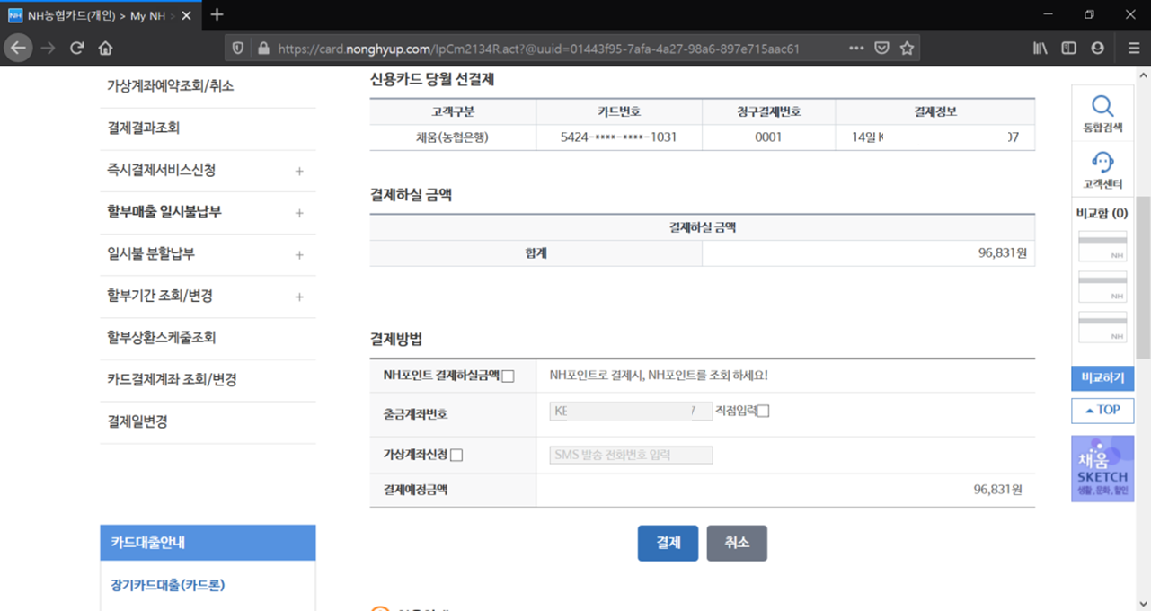The height and width of the screenshot is (611, 1151).
Task: Check the NH포인트 결제하실금액 checkbox
Action: pyautogui.click(x=508, y=376)
